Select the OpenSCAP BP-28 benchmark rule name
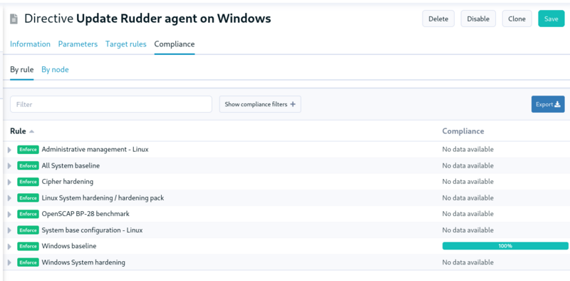 (85, 214)
